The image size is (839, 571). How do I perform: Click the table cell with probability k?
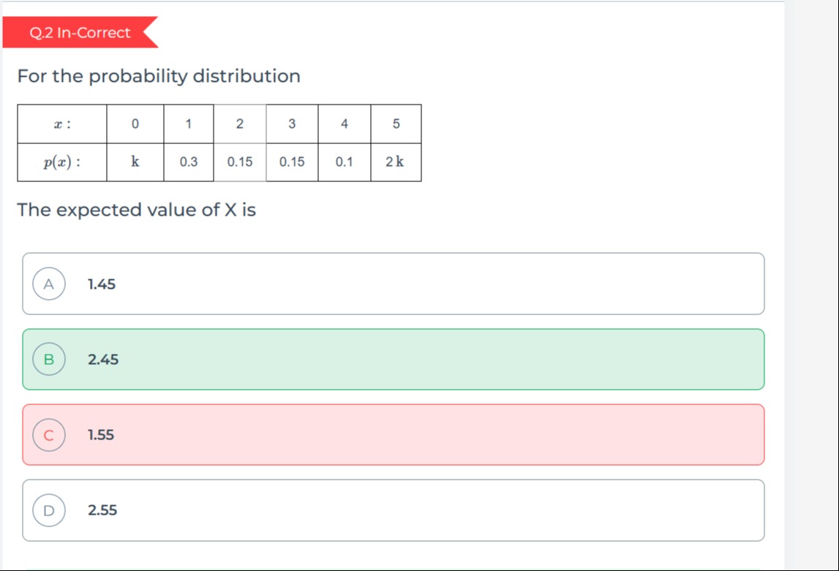(x=135, y=162)
